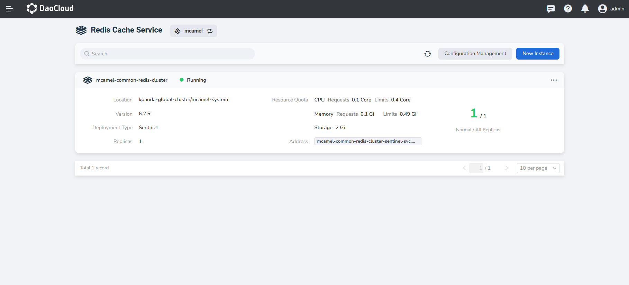
Task: Open more actions menu for mcamel-common-redis-cluster
Action: click(554, 80)
